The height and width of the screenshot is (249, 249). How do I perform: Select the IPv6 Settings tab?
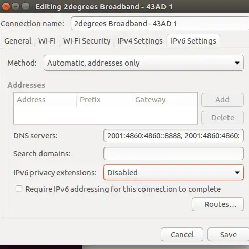point(193,41)
